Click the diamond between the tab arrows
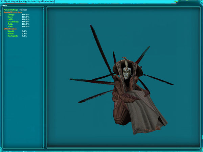Screen dimensions: 203x152 (4, 5)
